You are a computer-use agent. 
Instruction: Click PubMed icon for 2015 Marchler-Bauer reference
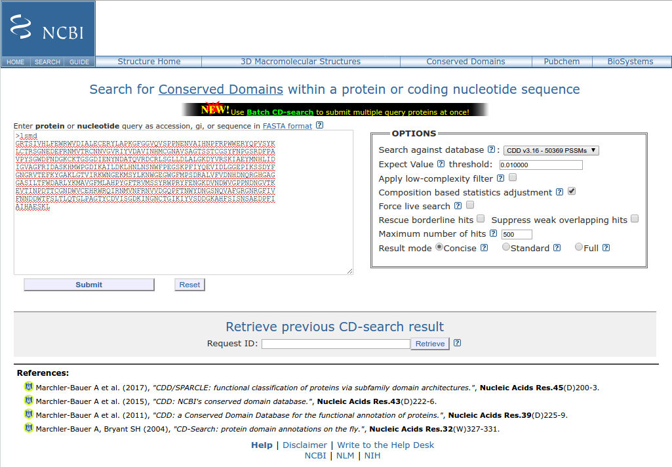click(x=29, y=401)
